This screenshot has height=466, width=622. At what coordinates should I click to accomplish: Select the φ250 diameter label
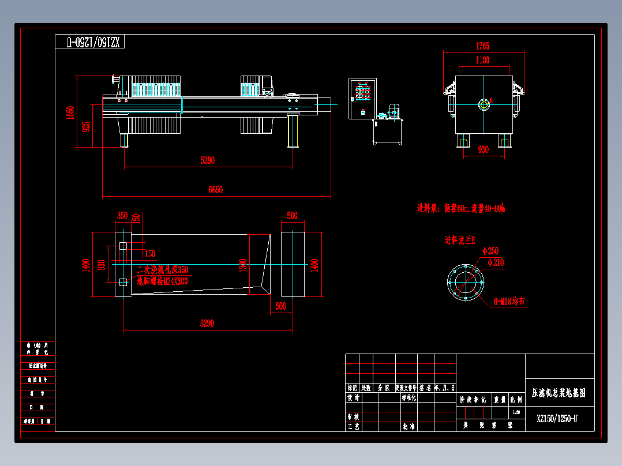[x=490, y=251]
